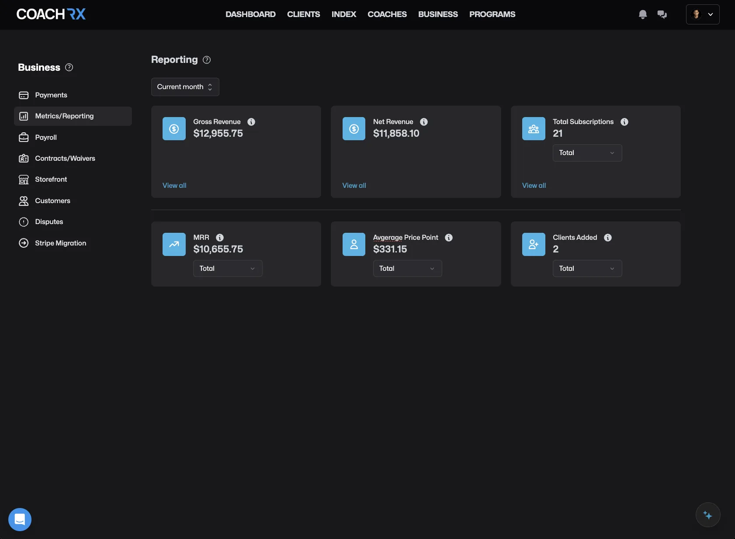Expand the Average Price Point Total dropdown
Image resolution: width=735 pixels, height=539 pixels.
pos(407,269)
